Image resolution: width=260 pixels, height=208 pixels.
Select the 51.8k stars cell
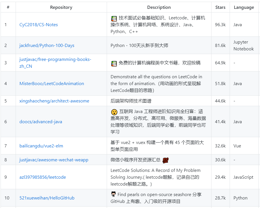coord(220,83)
